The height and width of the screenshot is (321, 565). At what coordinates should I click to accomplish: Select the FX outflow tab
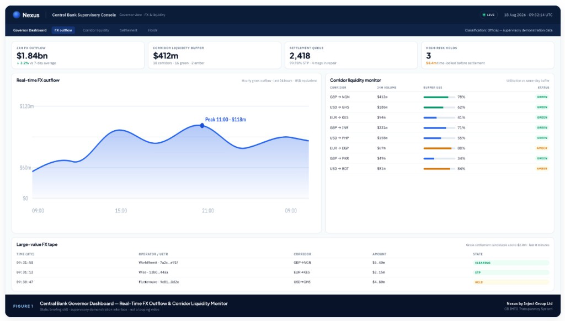(63, 30)
